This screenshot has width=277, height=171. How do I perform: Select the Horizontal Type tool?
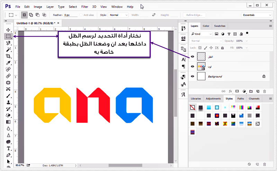8,149
